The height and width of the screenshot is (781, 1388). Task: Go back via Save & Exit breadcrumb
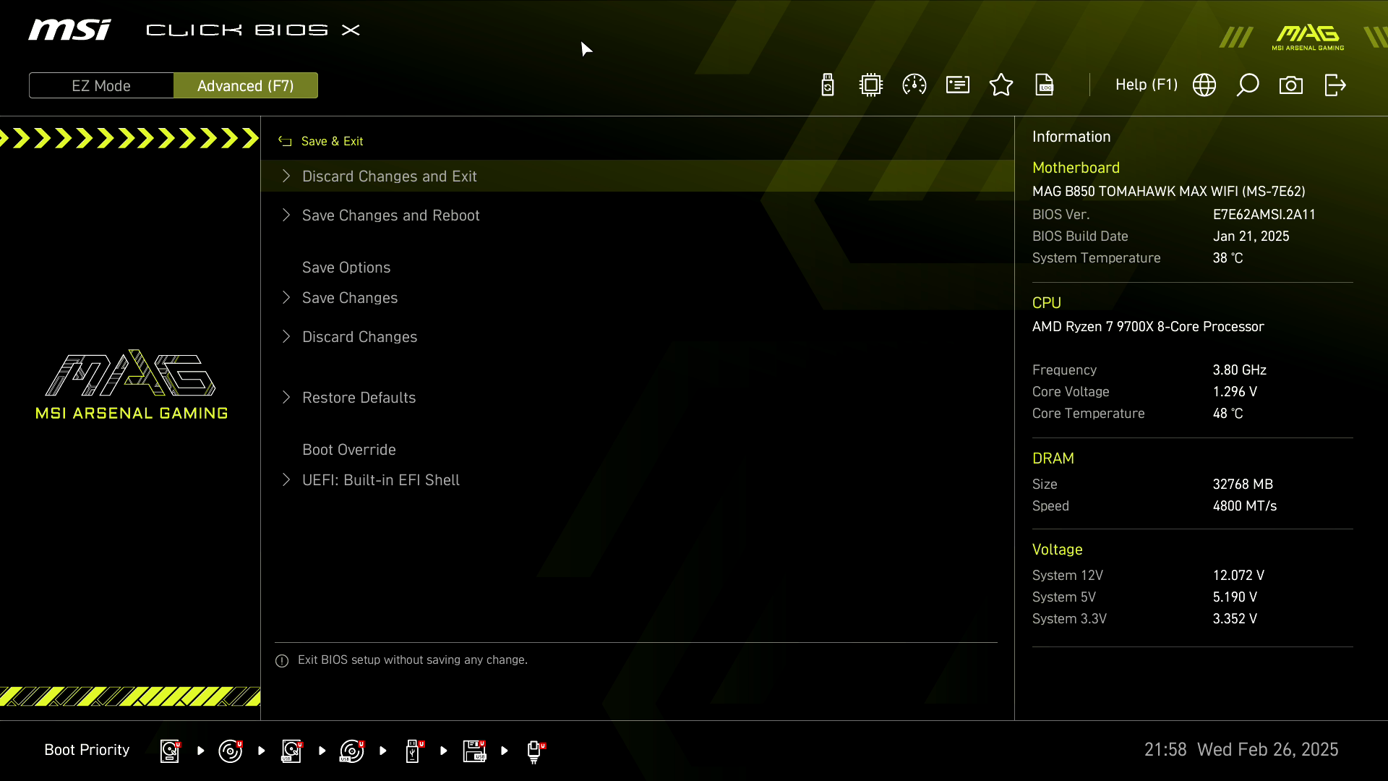[x=331, y=141]
